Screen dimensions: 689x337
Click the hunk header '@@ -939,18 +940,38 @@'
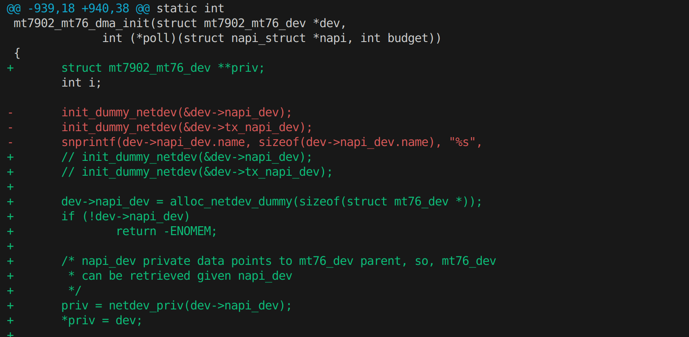pos(78,8)
